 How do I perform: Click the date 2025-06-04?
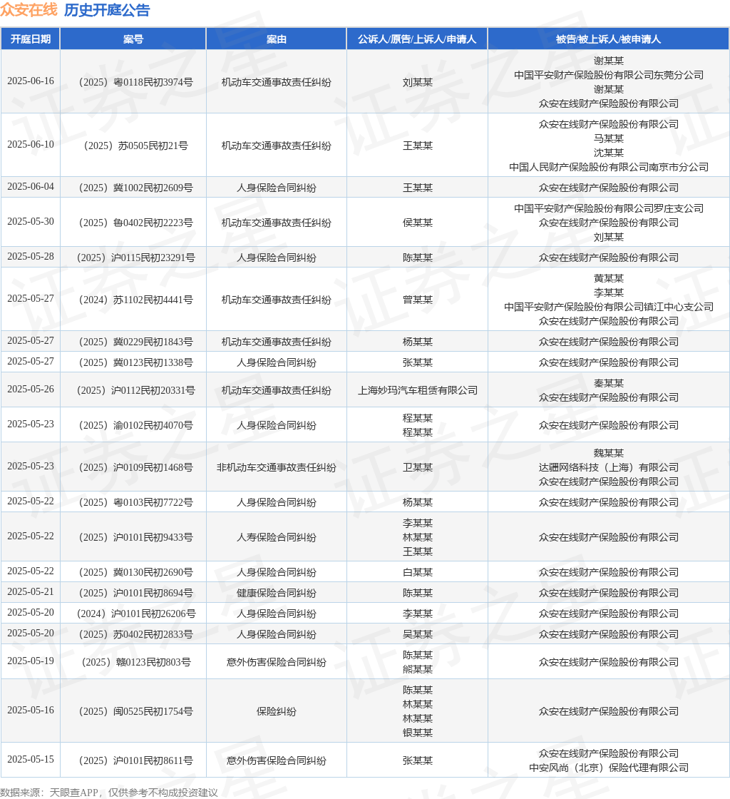[x=31, y=186]
